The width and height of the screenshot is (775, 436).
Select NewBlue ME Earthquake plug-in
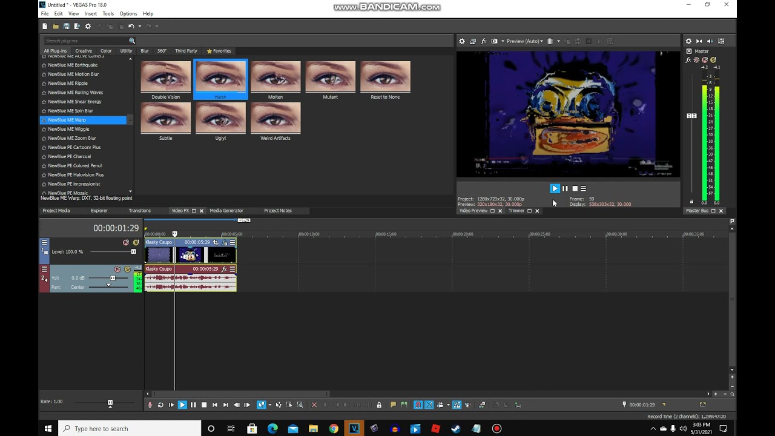click(73, 65)
